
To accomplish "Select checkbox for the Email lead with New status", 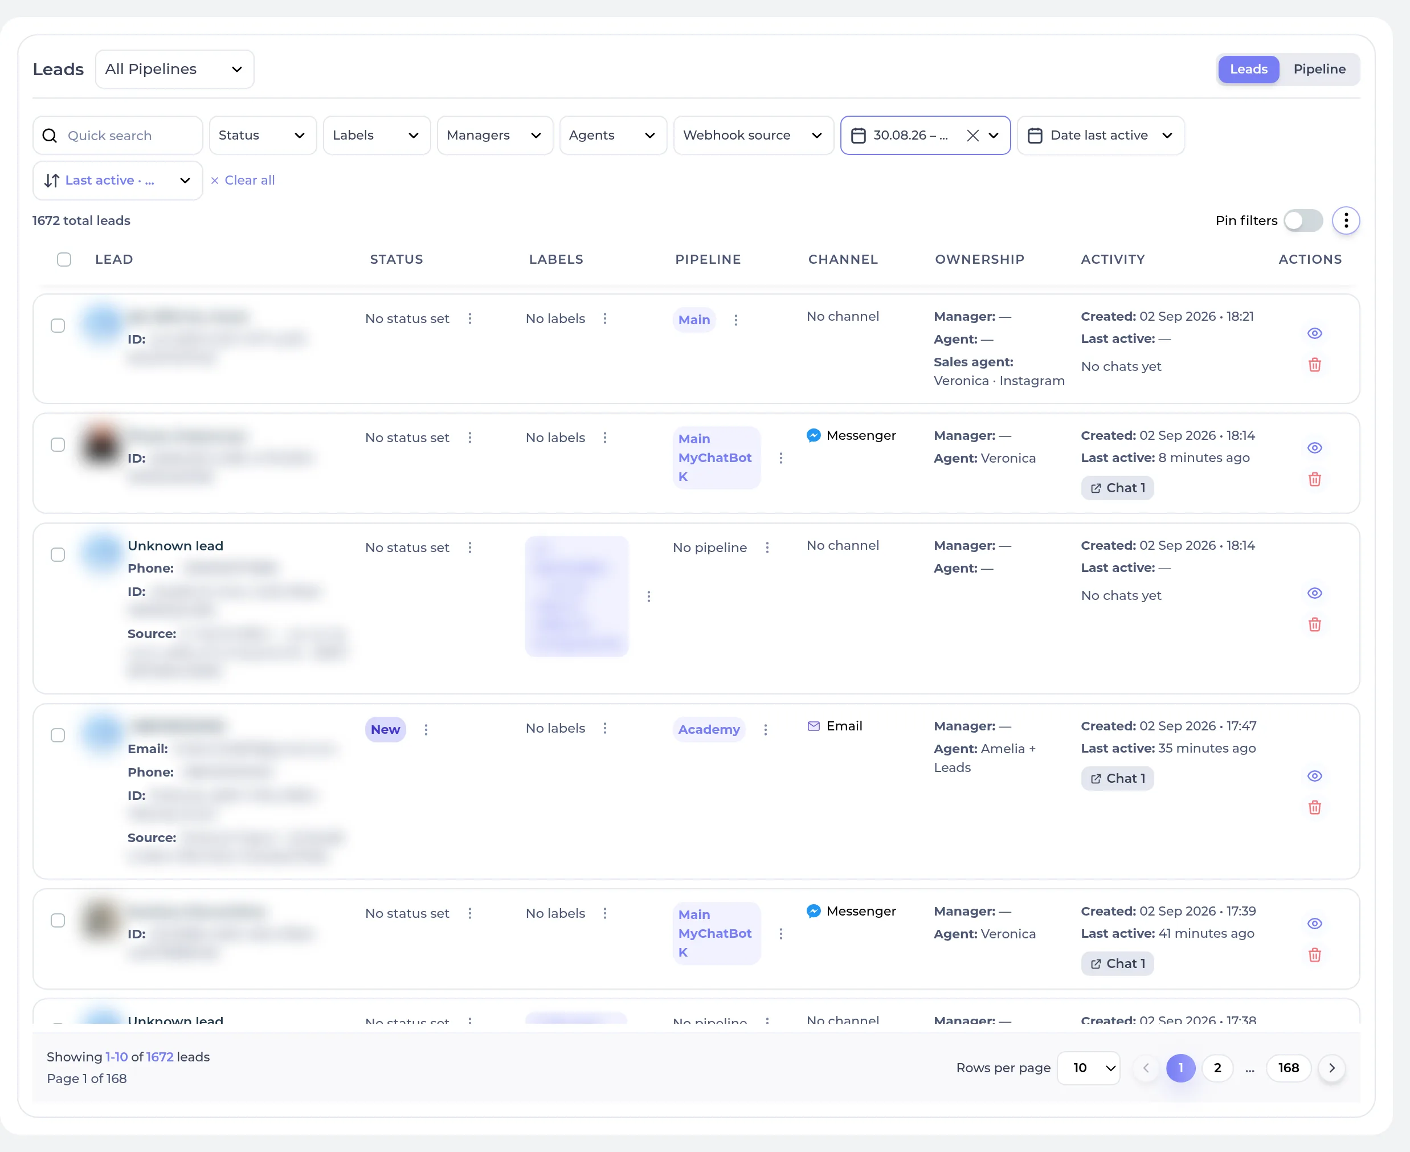I will coord(58,736).
